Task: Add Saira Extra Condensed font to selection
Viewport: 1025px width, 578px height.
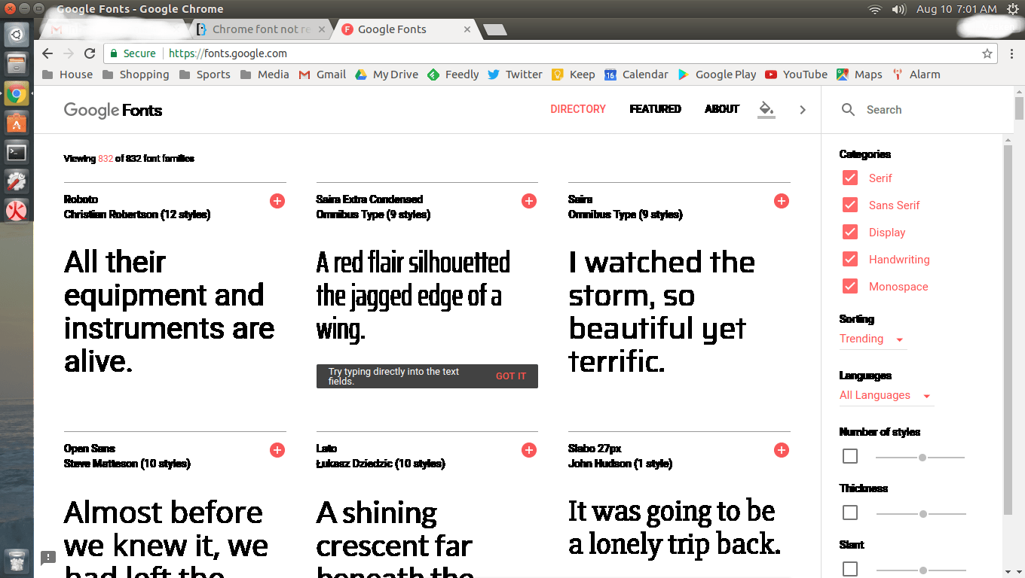Action: 529,201
